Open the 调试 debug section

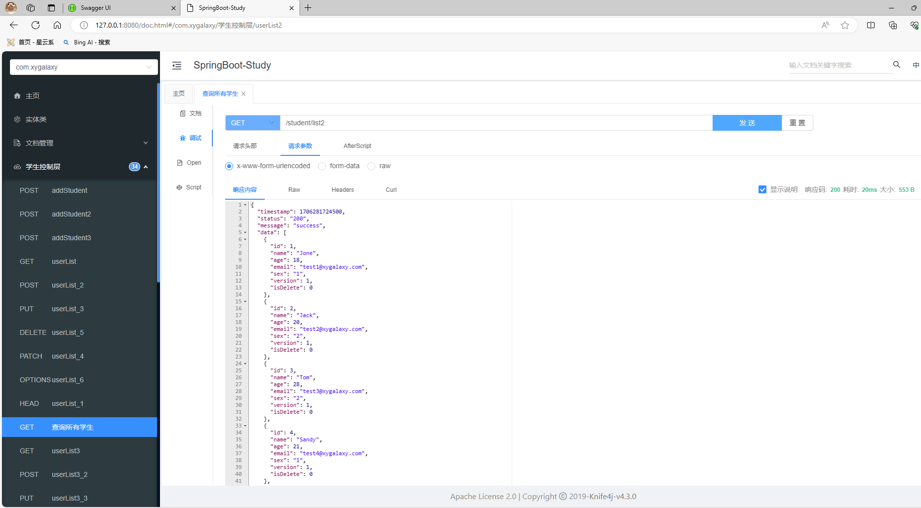[191, 138]
